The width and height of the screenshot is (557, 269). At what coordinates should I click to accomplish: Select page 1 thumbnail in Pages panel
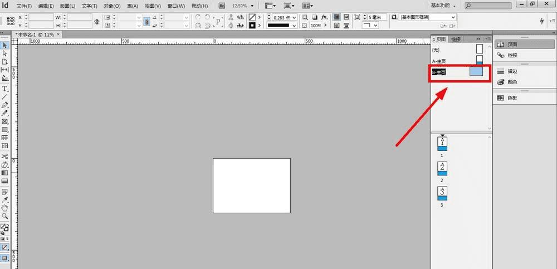pos(442,144)
